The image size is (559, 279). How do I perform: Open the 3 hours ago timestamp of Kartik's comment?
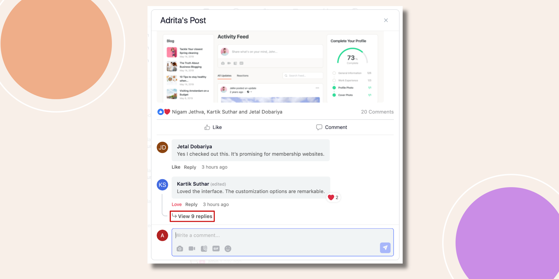(216, 204)
